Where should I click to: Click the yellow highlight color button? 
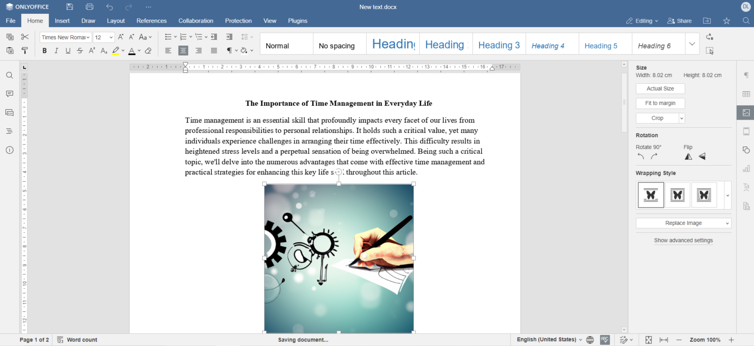(116, 51)
